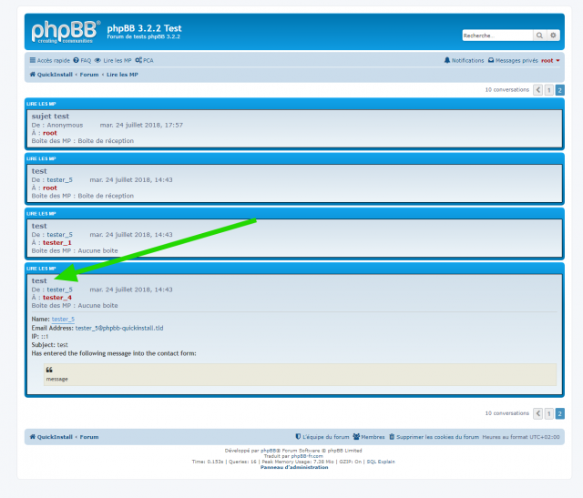
Task: Open Panneau d'administration link
Action: [x=291, y=467]
